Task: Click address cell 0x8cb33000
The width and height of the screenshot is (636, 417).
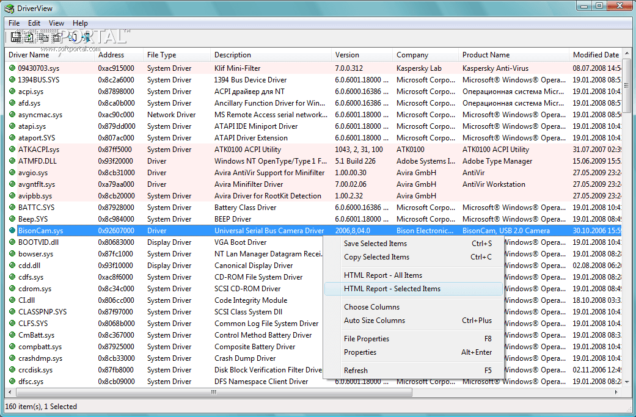Action: (x=116, y=358)
